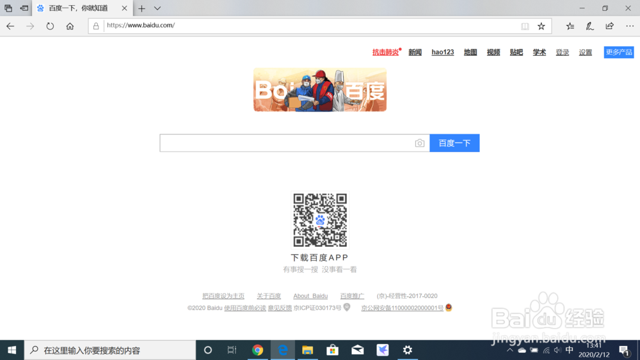Image resolution: width=640 pixels, height=360 pixels.
Task: Click the 京ICP证030173号 text
Action: point(317,308)
